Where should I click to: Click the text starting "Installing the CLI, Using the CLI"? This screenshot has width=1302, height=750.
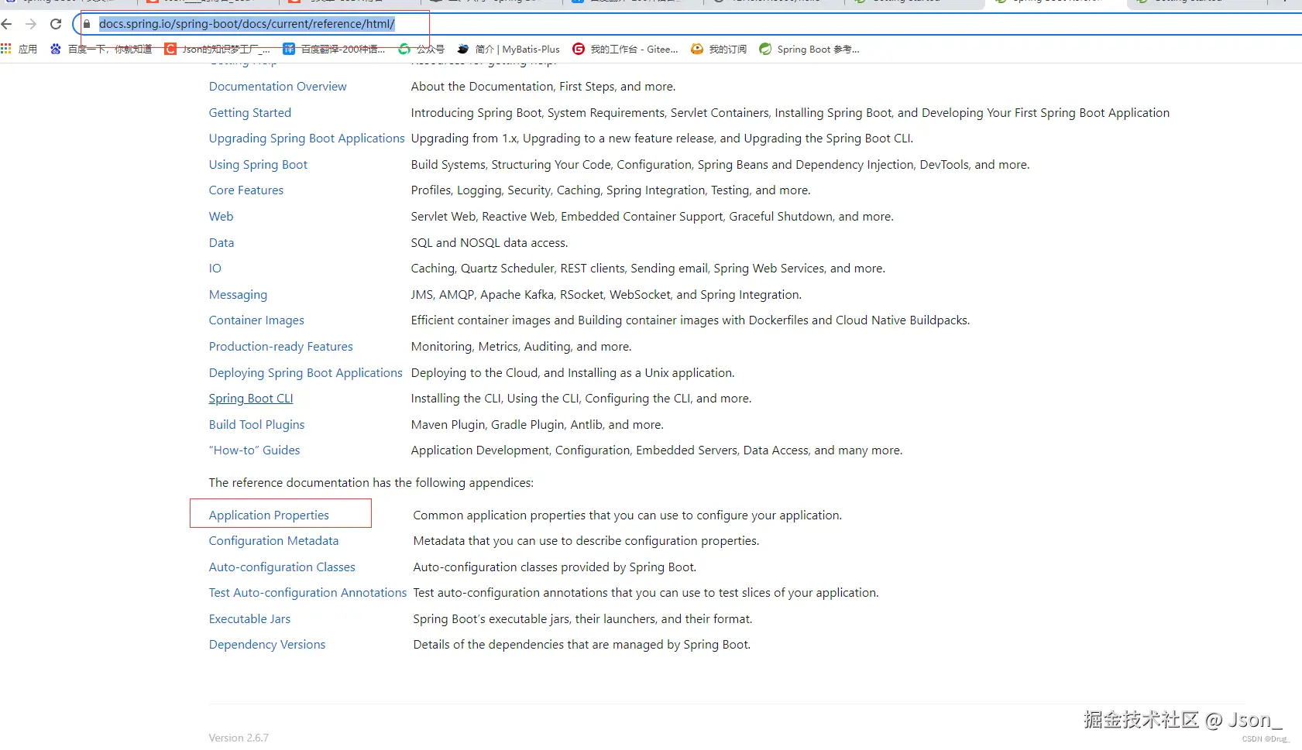click(x=582, y=399)
